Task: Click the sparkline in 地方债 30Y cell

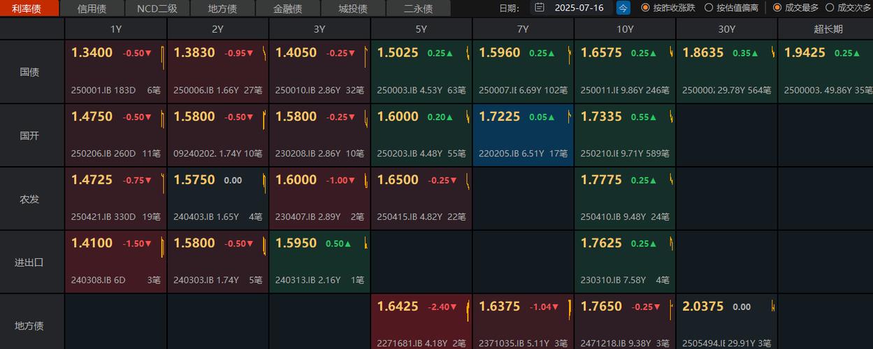Action: 773,306
